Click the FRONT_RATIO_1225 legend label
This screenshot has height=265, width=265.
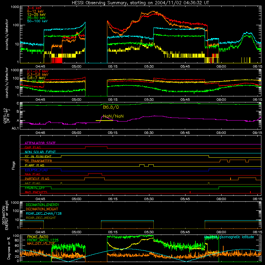tap(43, 240)
